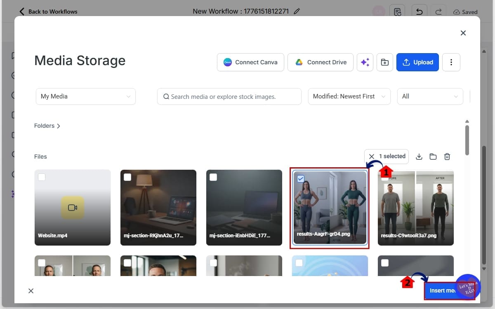Open the three-dot overflow menu beside Upload
Image resolution: width=495 pixels, height=309 pixels.
[451, 62]
